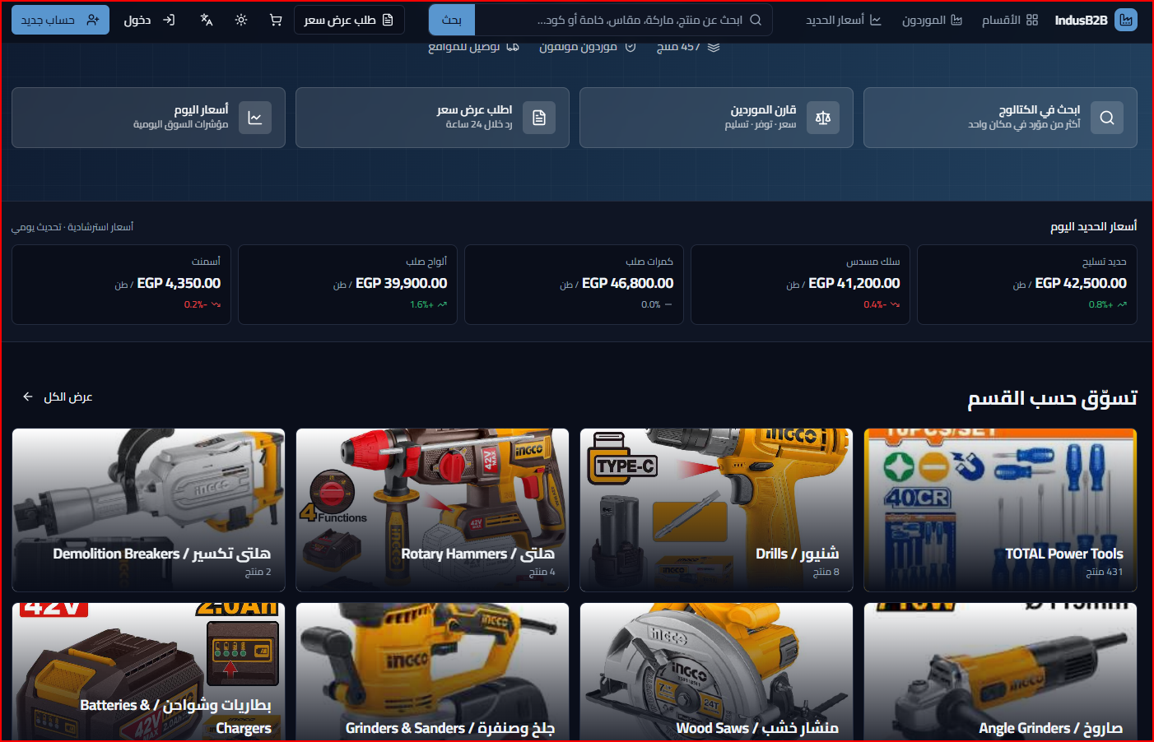
Task: Open Demolition Breakers category thumbnail
Action: [x=148, y=510]
